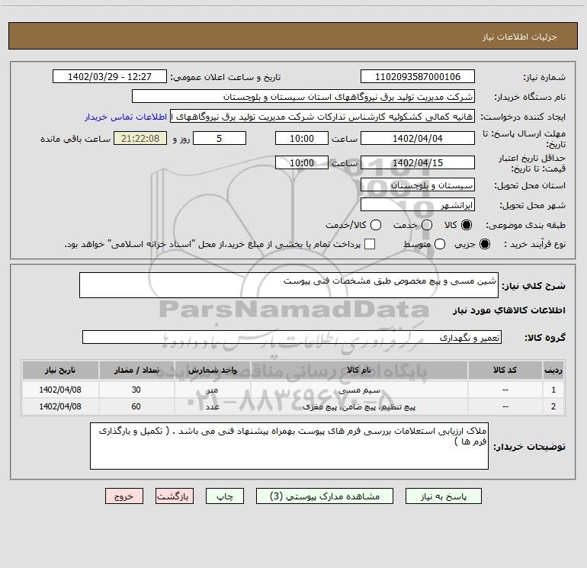Click the request creator field هانیه کمالی
Viewport: 587px width, 568px height.
click(322, 117)
